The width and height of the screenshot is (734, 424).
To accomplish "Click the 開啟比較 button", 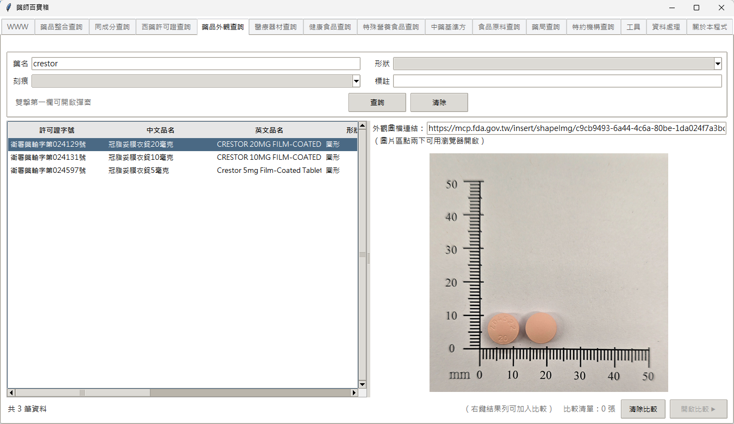I will point(699,409).
